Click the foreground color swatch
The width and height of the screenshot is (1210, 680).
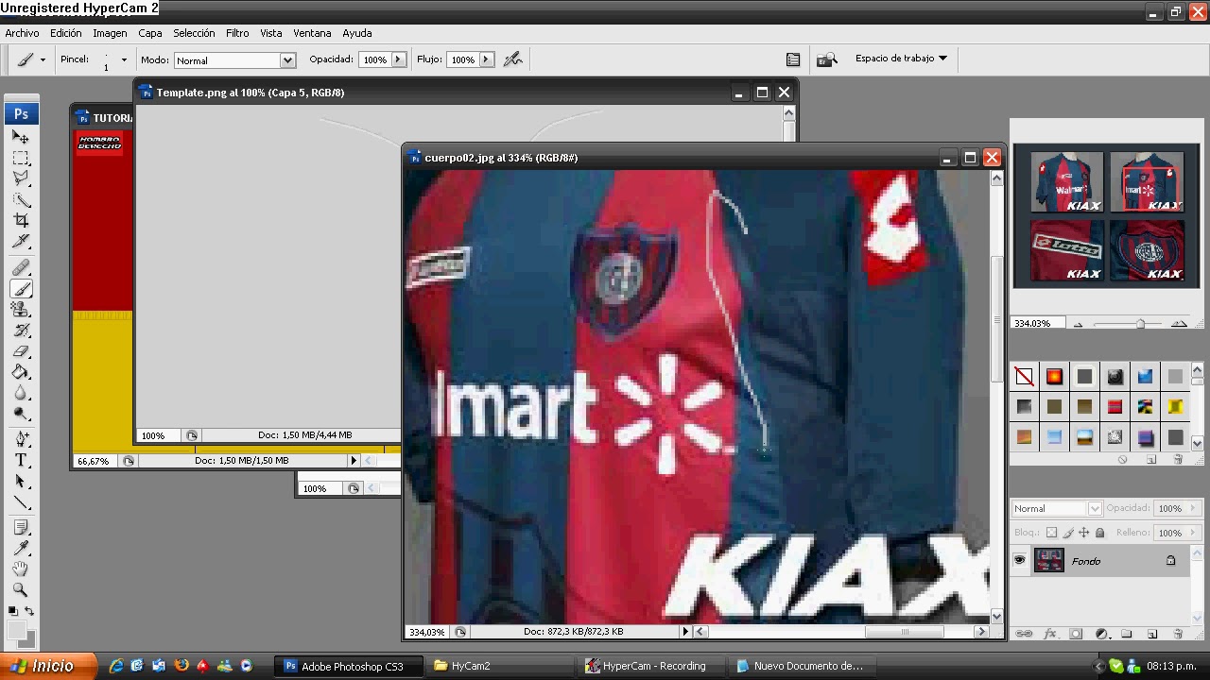coord(17,630)
